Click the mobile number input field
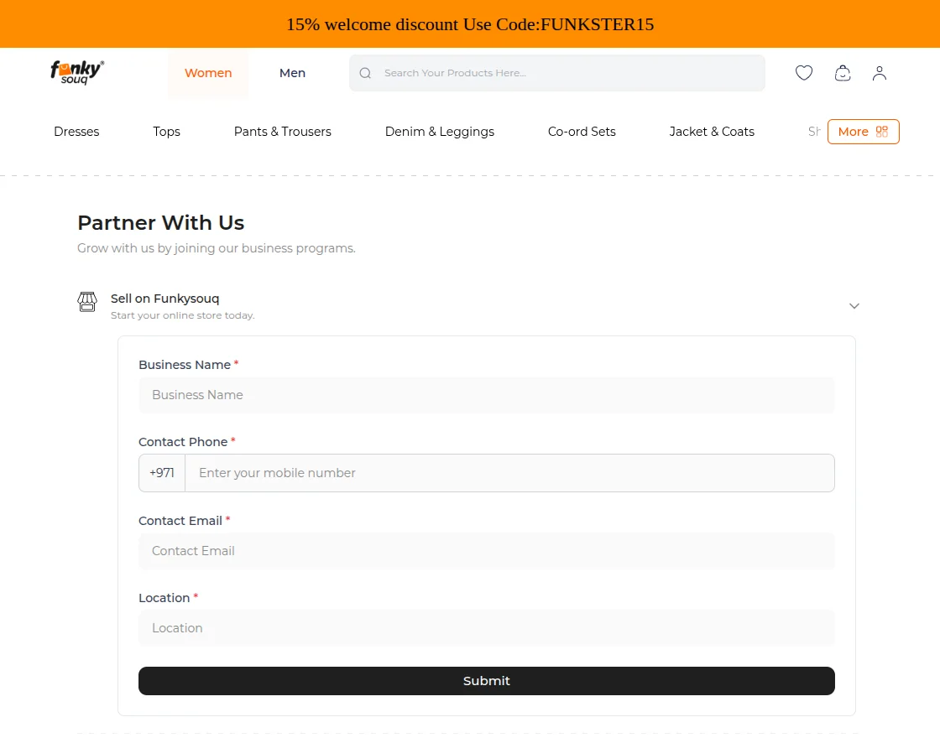The image size is (940, 738). pyautogui.click(x=509, y=473)
